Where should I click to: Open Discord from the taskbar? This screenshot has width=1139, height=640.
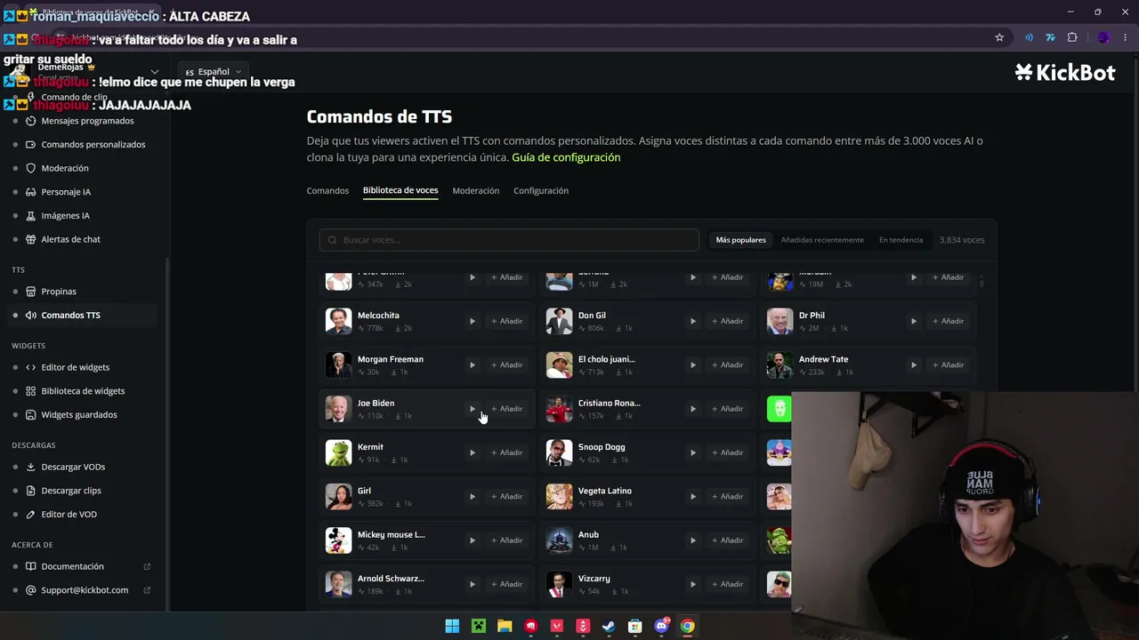[x=661, y=626]
